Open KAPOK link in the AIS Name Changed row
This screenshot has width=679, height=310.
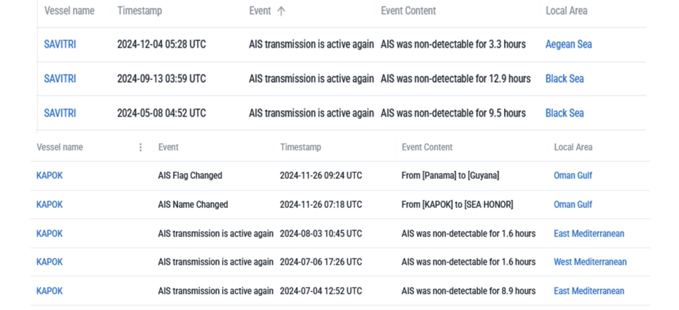tap(49, 205)
